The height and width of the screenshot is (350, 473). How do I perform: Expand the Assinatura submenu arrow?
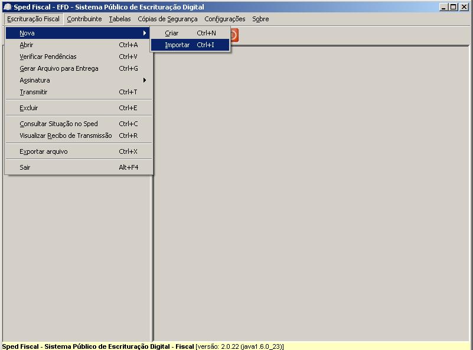tap(145, 80)
